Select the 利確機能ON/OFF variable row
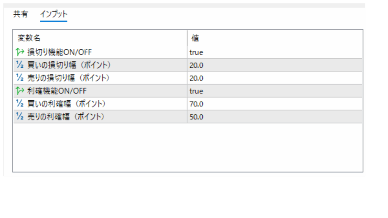388x218 pixels. 57,91
